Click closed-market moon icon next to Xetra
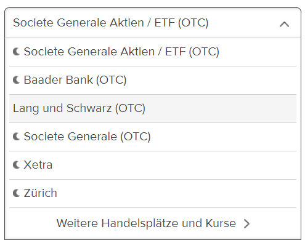The width and height of the screenshot is (305, 240). pos(16,165)
